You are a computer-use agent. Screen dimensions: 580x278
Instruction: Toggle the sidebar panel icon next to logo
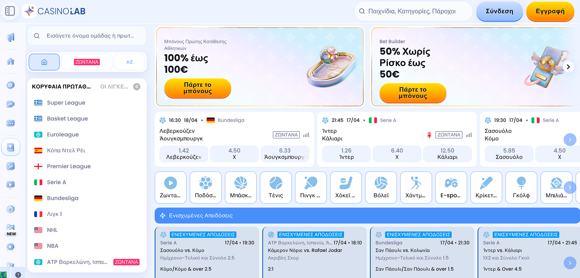[x=10, y=11]
